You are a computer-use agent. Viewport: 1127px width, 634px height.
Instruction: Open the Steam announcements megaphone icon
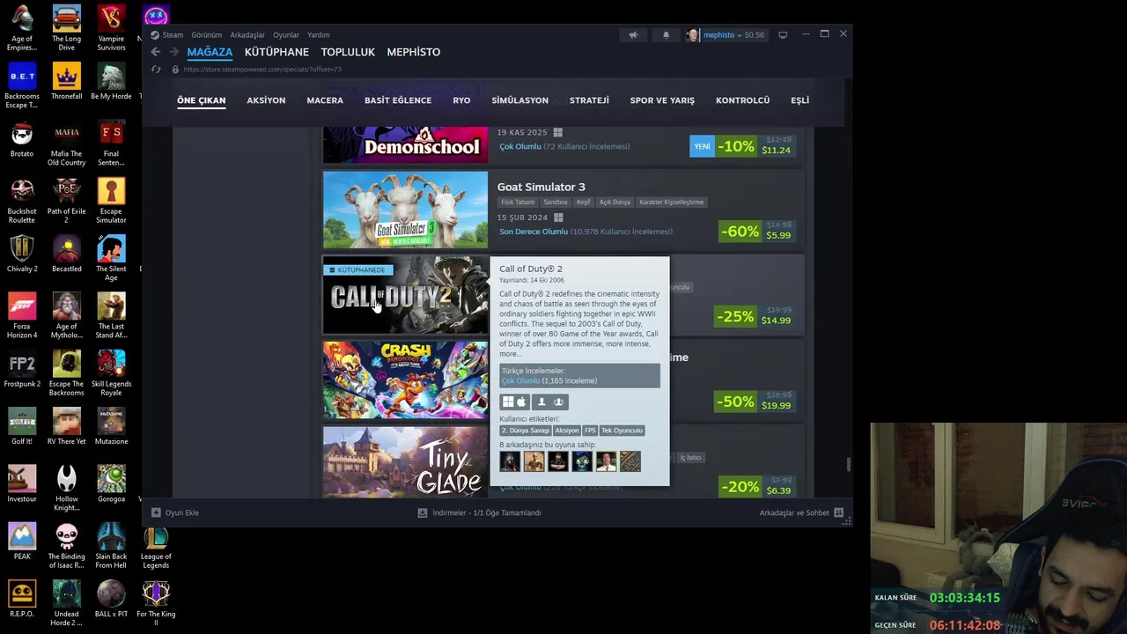633,34
